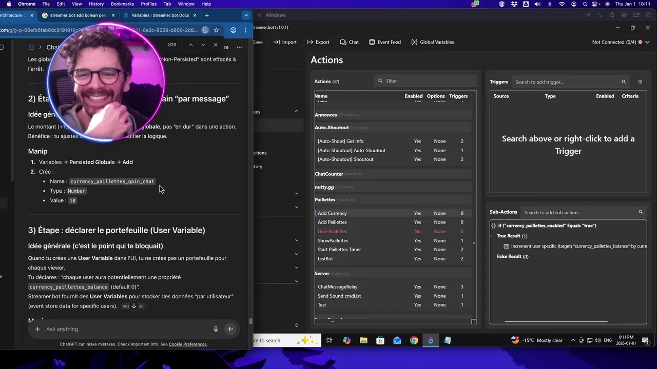Open the Profiles menu in the Mac menu bar
Screen dimensions: 657x369
[149, 4]
